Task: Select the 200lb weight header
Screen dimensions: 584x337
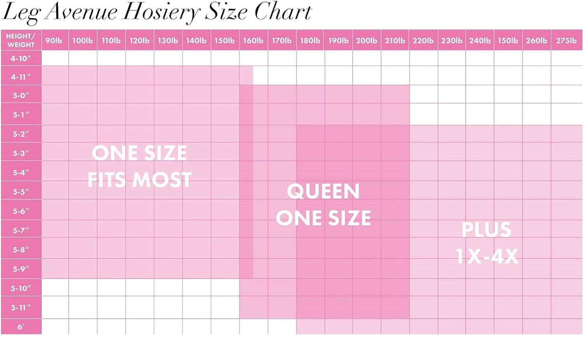Action: point(366,40)
